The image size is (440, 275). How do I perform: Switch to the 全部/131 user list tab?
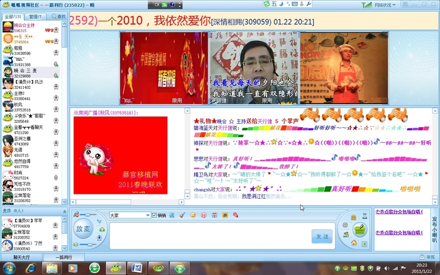pos(13,16)
